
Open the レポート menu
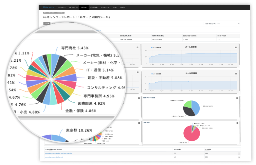click(x=84, y=7)
